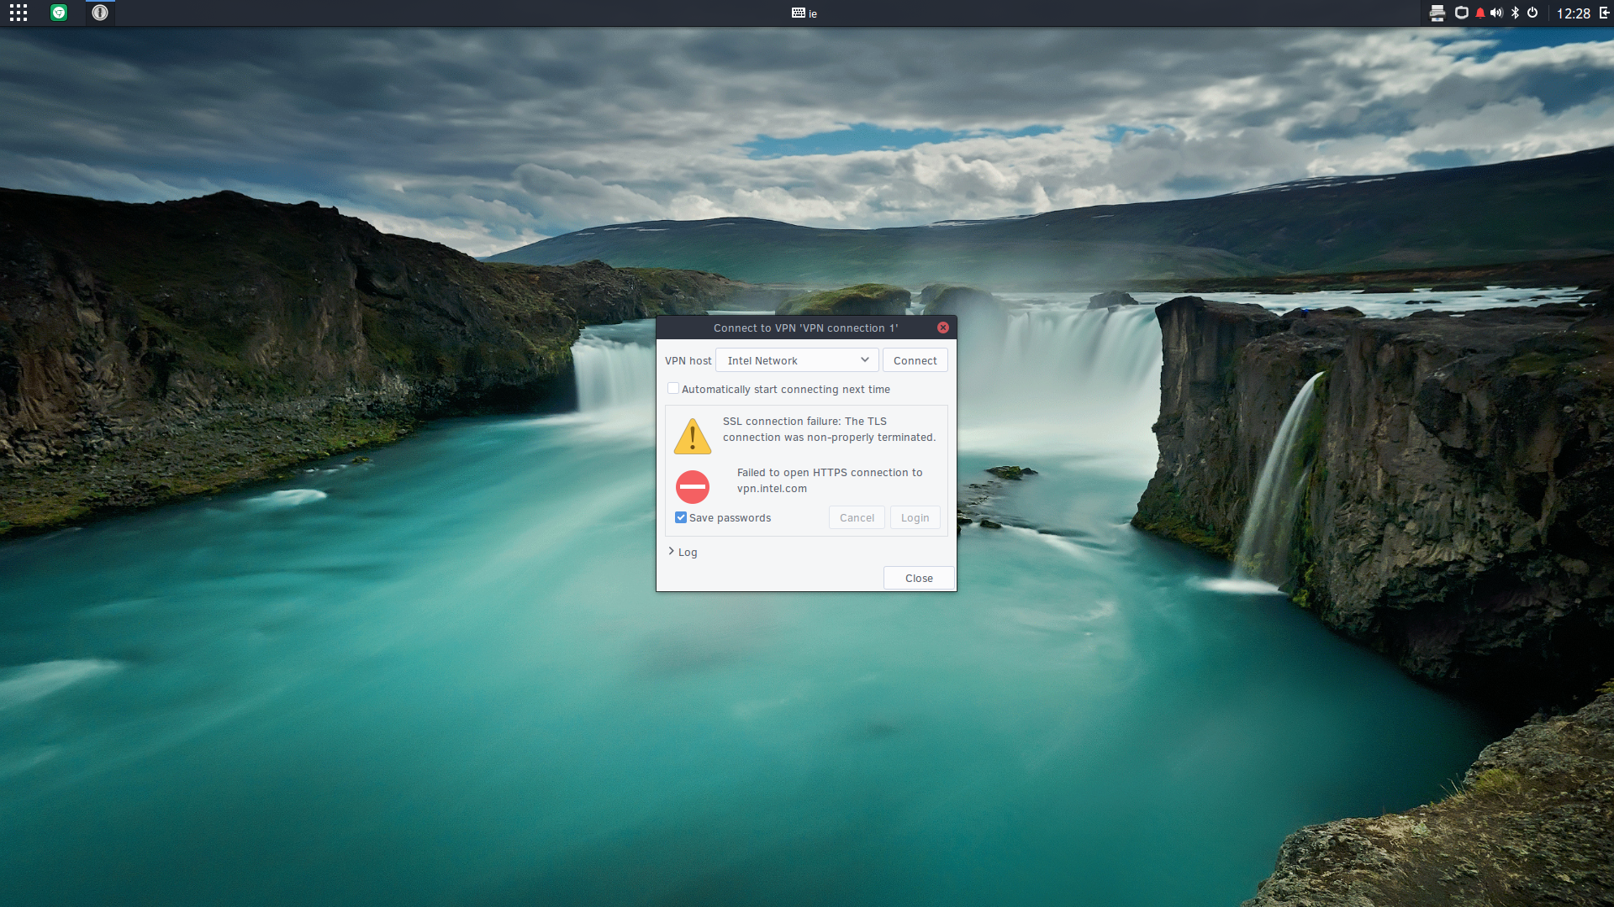1614x907 pixels.
Task: Click the 'Failed to open HTTPS connection' text
Action: pos(830,480)
